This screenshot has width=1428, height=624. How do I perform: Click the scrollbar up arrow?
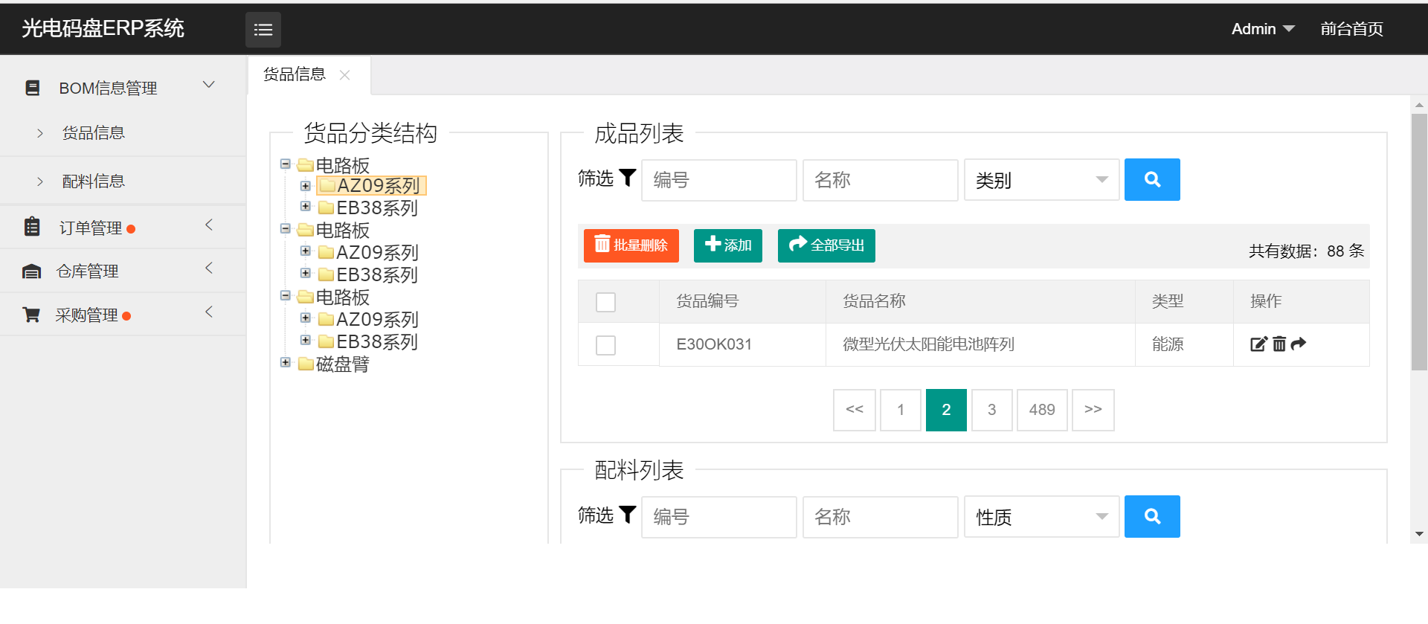coord(1419,105)
